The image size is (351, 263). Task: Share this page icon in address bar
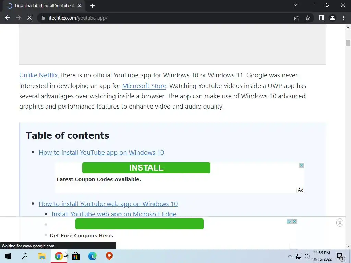tap(297, 18)
